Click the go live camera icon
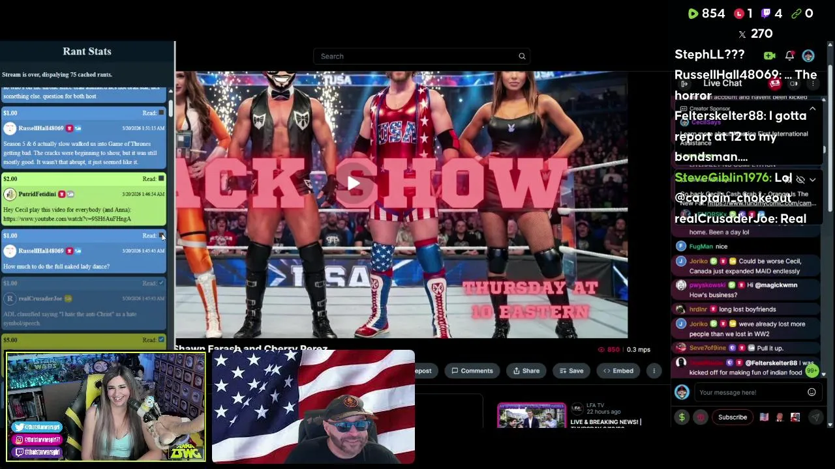The height and width of the screenshot is (469, 835). pos(770,56)
